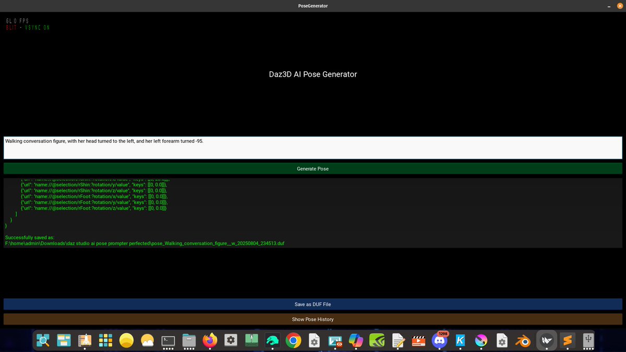Click the GL 0 FPS counter
This screenshot has height=352, width=626.
[17, 21]
